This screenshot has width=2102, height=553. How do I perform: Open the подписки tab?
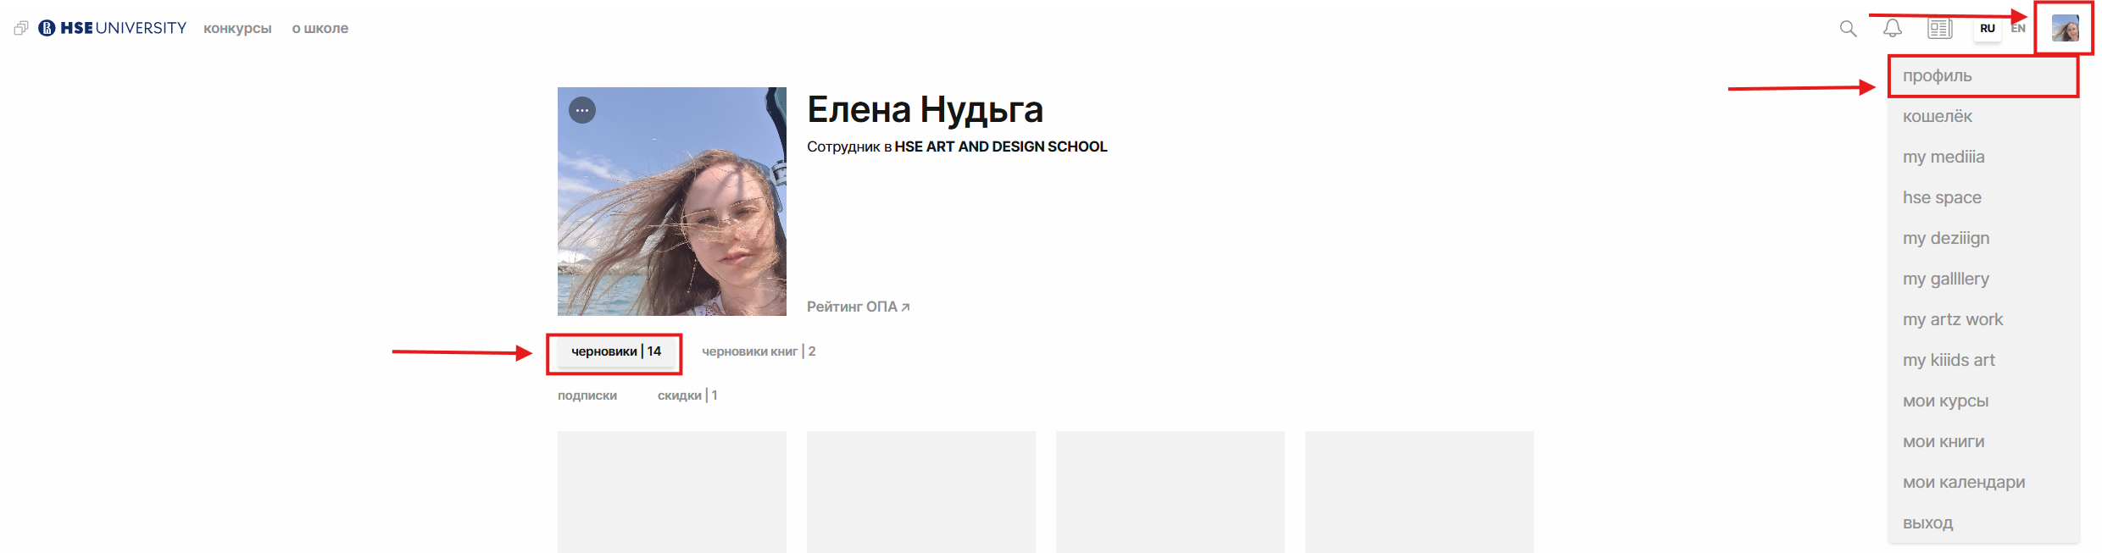(587, 395)
